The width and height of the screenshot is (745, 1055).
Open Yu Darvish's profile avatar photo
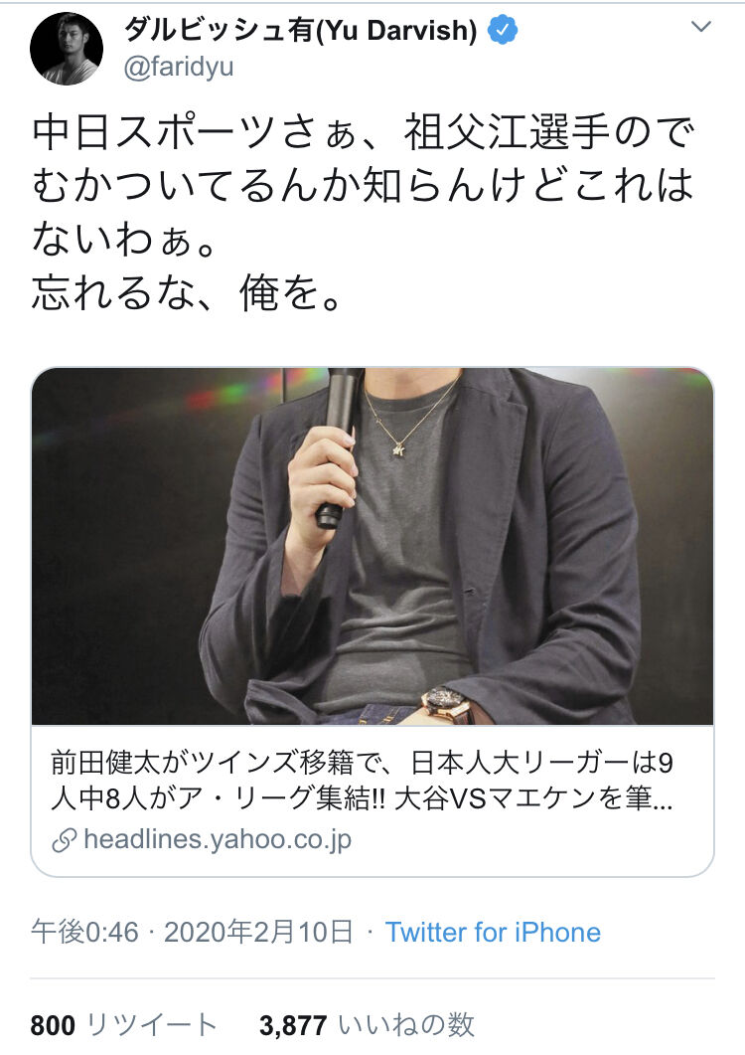click(67, 49)
